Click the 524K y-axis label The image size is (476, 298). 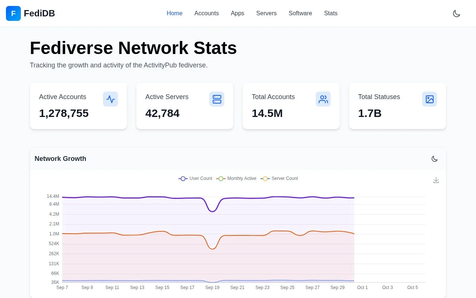click(x=54, y=244)
